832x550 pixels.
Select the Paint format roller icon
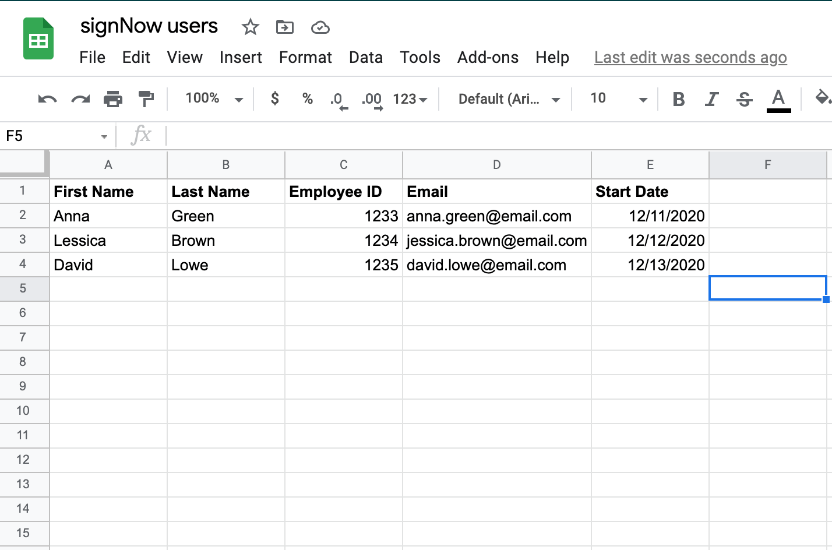tap(146, 99)
